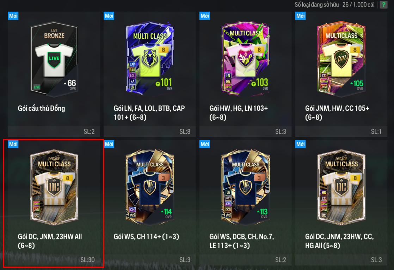This screenshot has height=270, width=394.
Task: Click the SL:30 quantity bar
Action: click(x=54, y=260)
